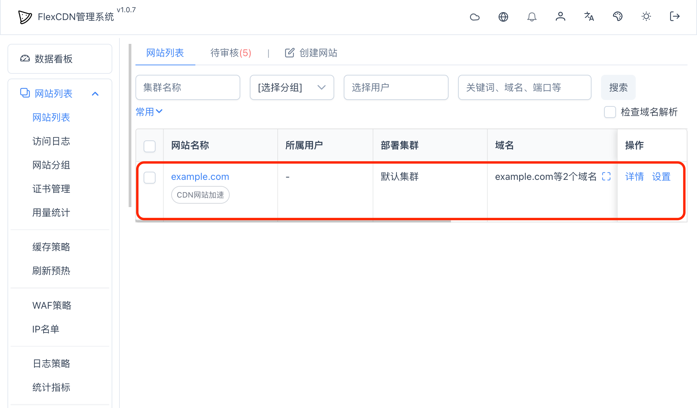Click the logout icon
697x408 pixels.
[x=674, y=17]
